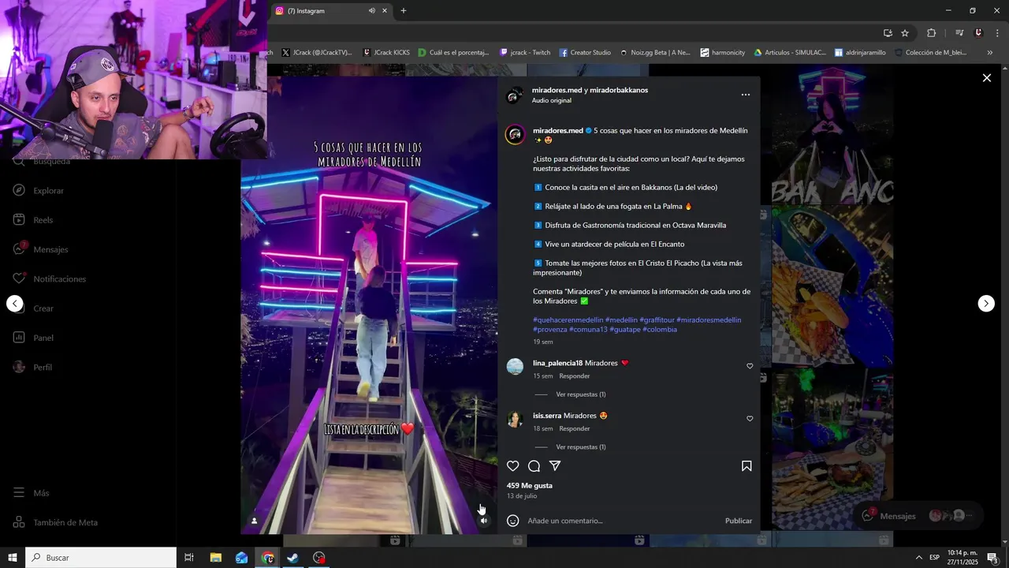The image size is (1009, 568).
Task: Open the media control icon in toolbar
Action: (959, 33)
